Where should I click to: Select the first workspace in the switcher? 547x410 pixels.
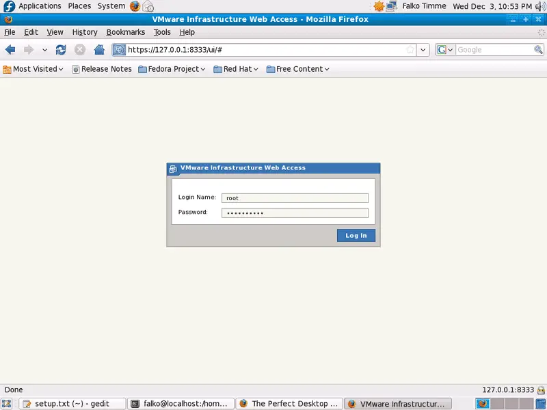point(483,404)
